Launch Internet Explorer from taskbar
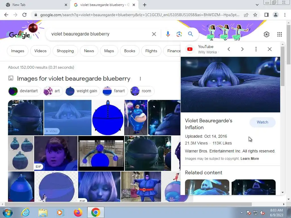The image size is (291, 218). click(25, 212)
